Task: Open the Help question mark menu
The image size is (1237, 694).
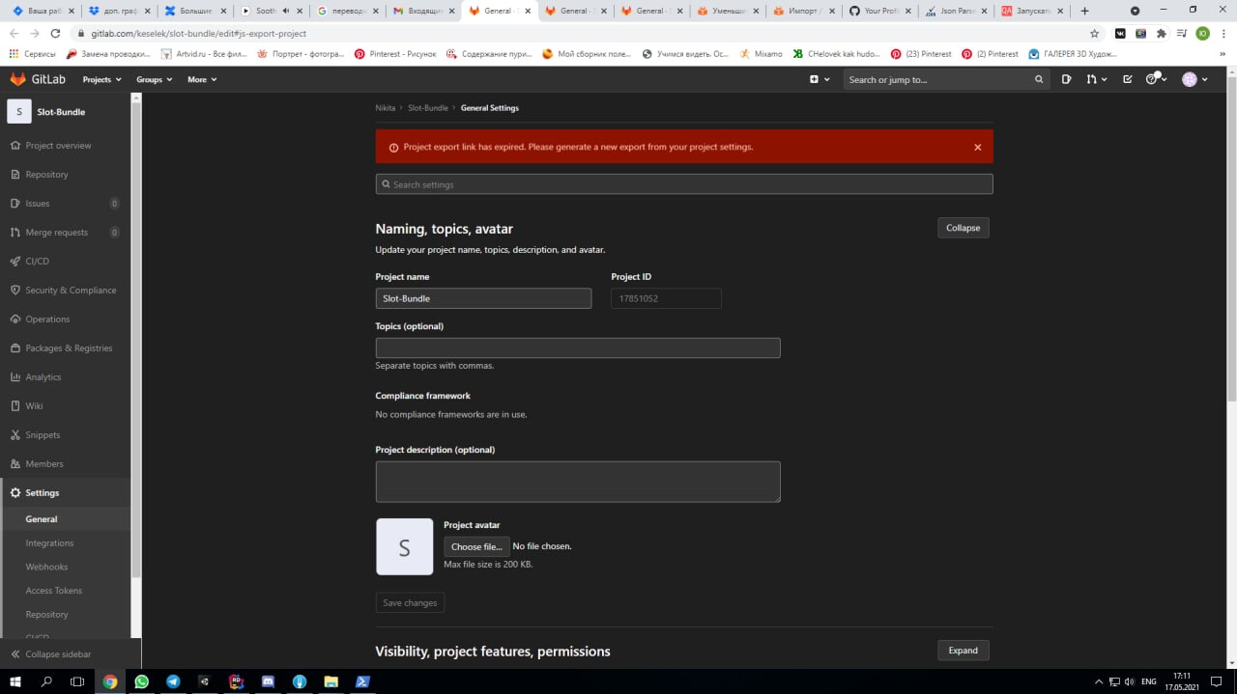Action: 1156,79
